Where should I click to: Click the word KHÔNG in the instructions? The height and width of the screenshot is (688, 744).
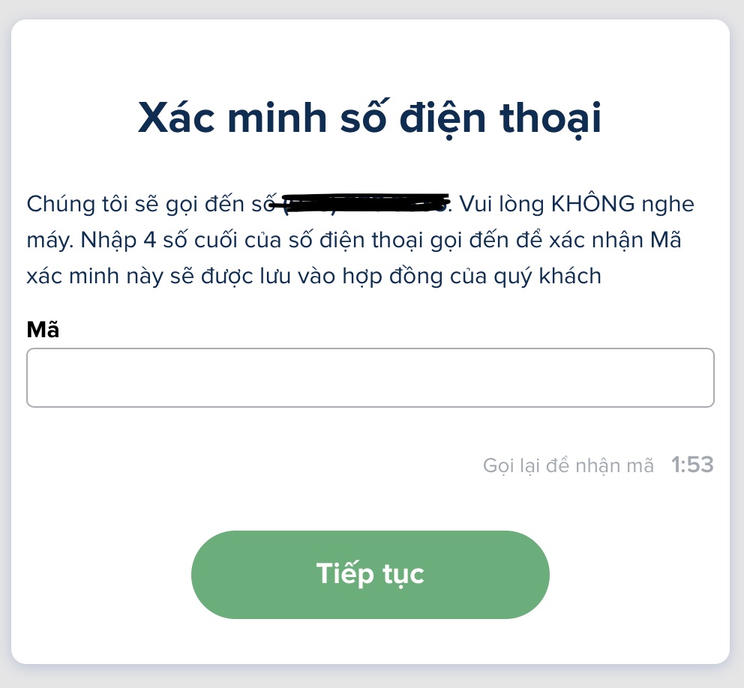pos(592,204)
